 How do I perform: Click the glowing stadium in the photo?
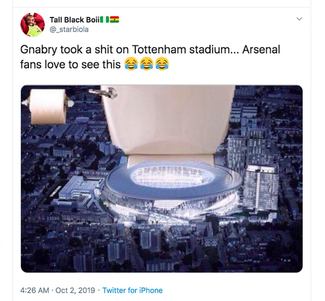click(173, 187)
